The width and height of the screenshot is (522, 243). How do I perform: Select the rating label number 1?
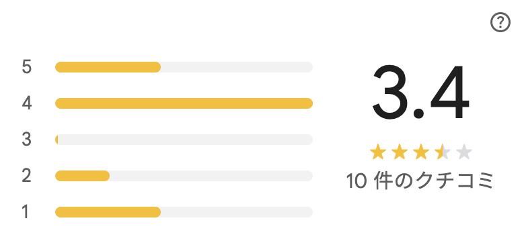[x=26, y=212]
